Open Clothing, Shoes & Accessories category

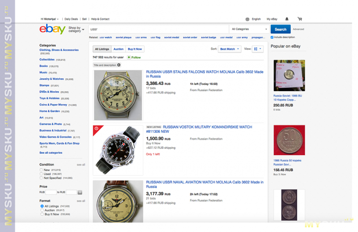coord(59,50)
